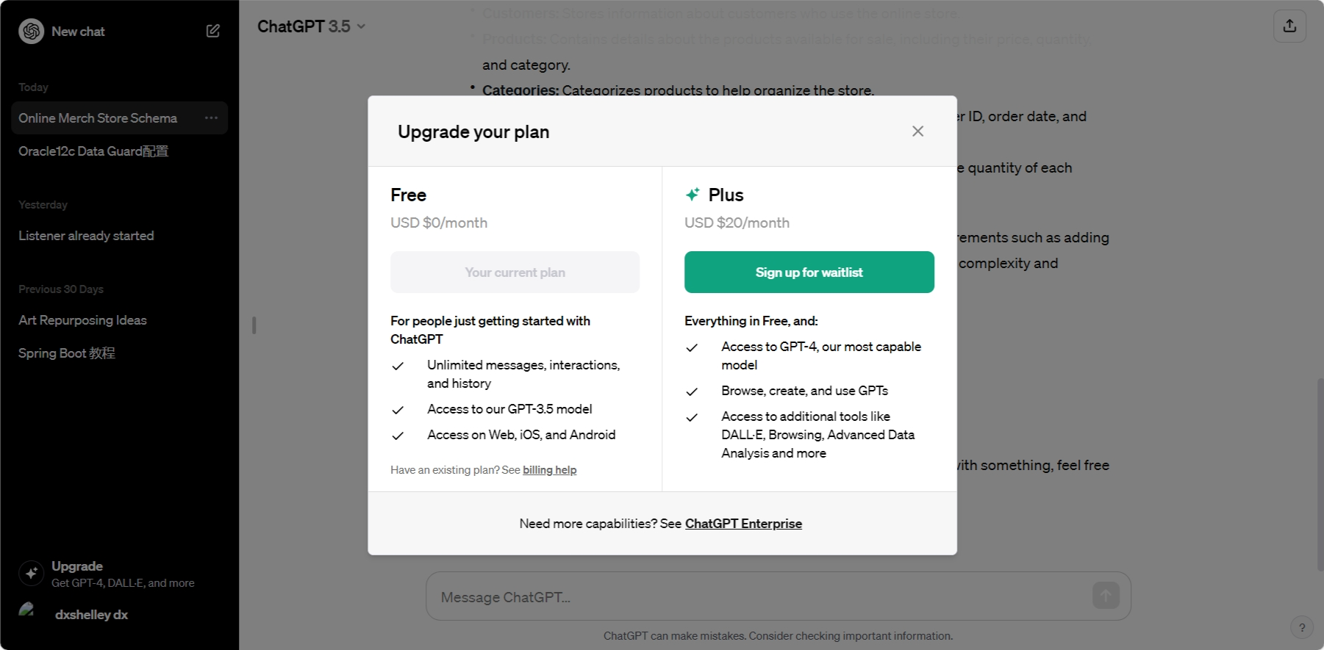Click the Upgrade sparkle icon in sidebar

[x=30, y=572]
